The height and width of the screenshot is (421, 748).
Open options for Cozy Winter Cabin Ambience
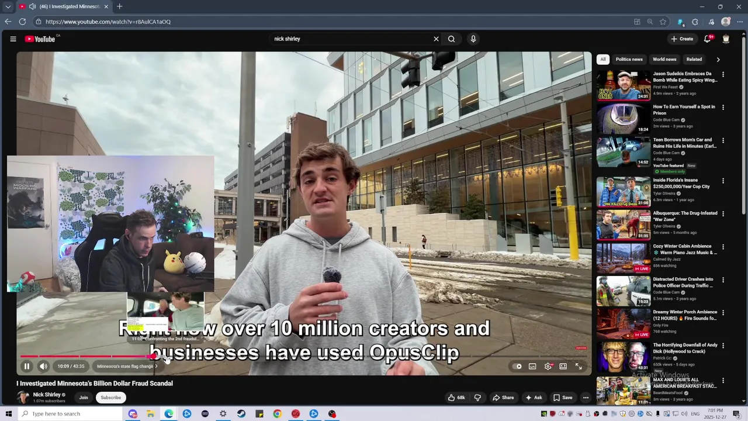point(723,247)
